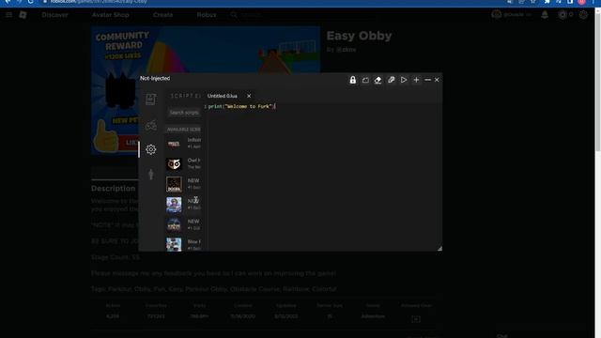Image resolution: width=601 pixels, height=338 pixels.
Task: Click the code editor print line
Action: click(241, 106)
